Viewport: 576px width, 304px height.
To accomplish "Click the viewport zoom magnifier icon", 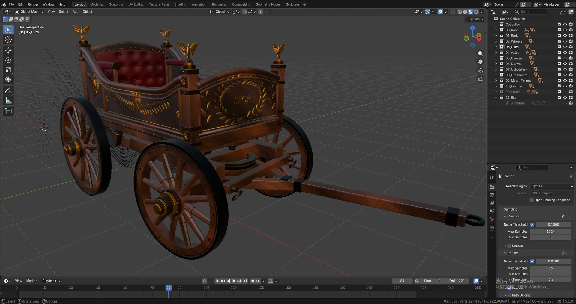I will [480, 53].
